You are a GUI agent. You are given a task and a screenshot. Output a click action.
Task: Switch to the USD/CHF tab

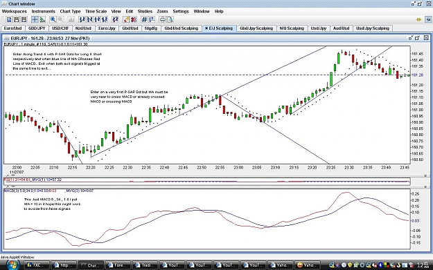click(x=61, y=28)
